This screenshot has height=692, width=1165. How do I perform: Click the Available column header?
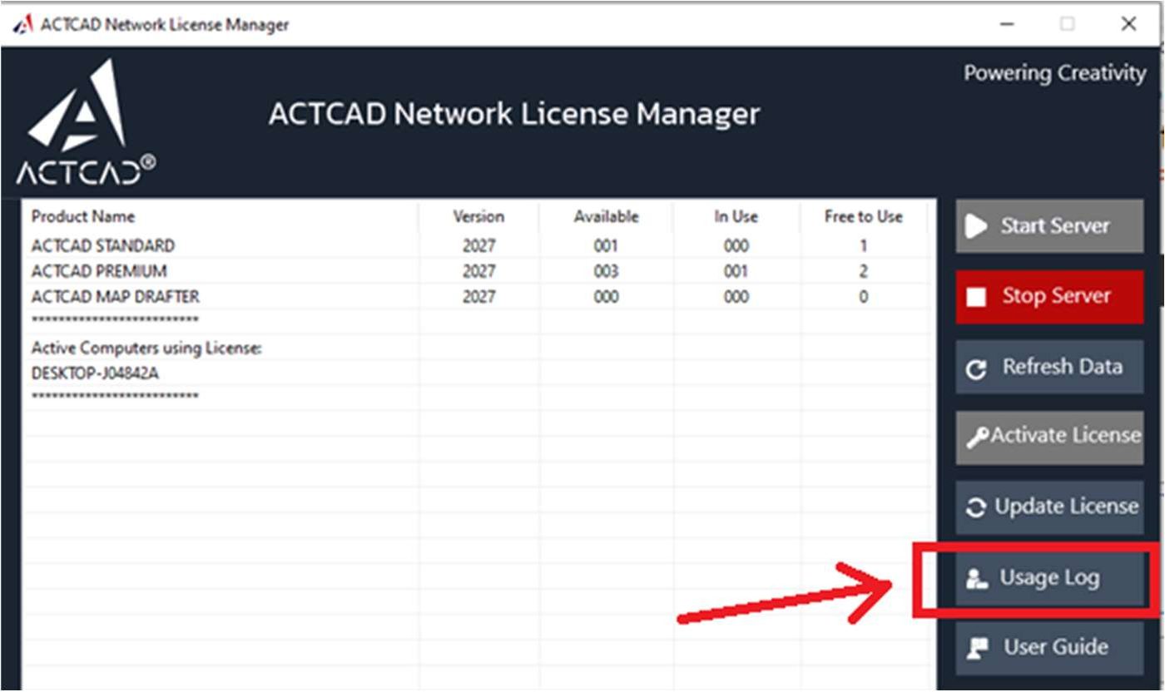(606, 216)
